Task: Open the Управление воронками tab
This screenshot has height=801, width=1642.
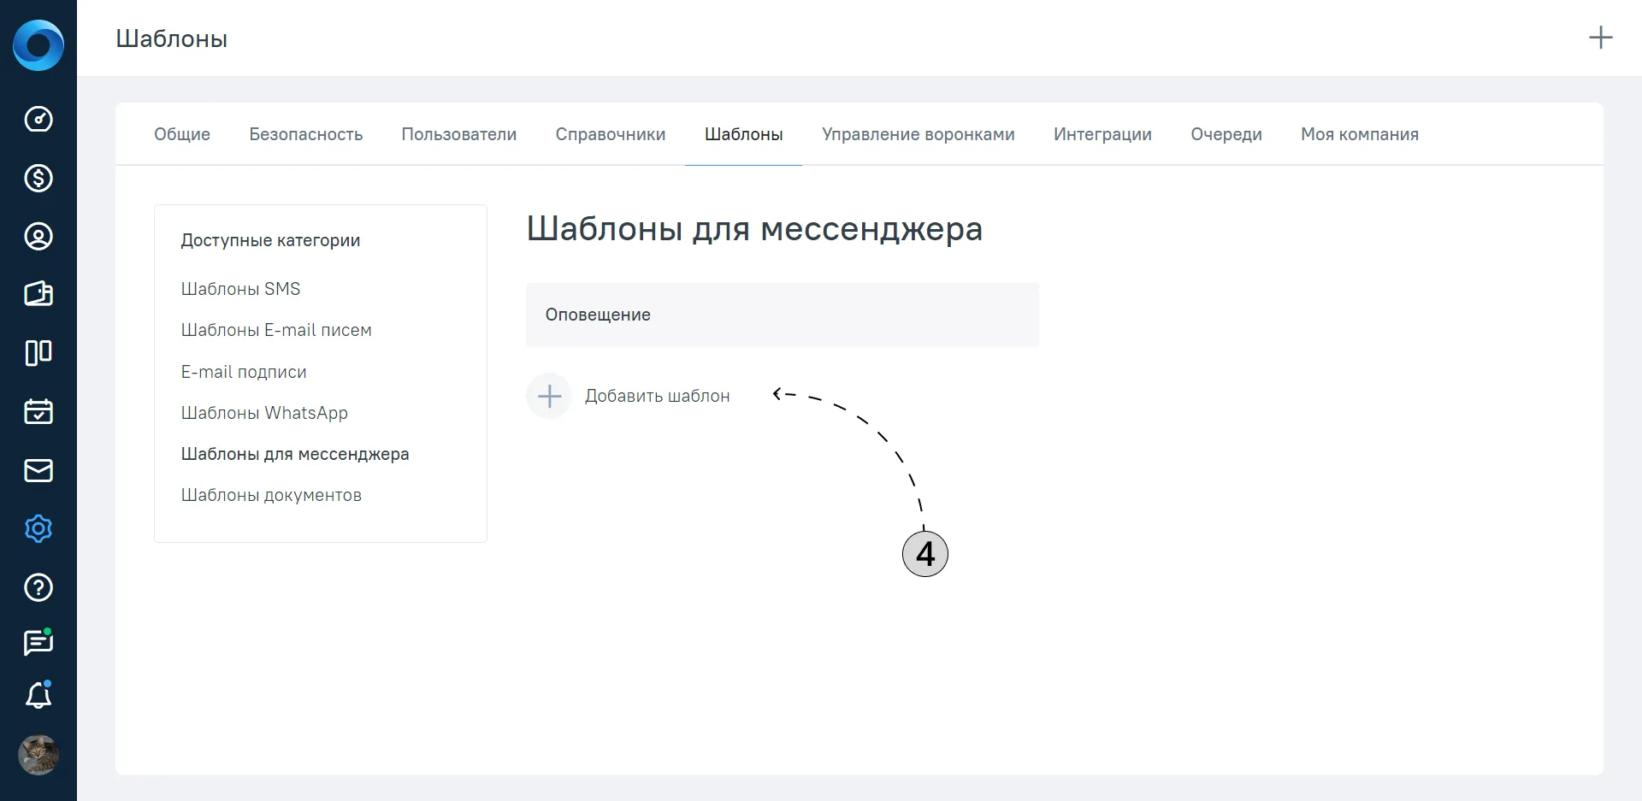Action: tap(918, 134)
